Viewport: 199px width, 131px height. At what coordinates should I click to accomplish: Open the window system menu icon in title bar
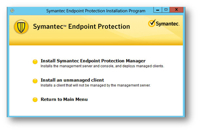12,11
